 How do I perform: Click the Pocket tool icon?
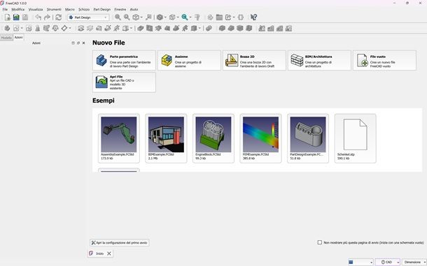click(x=140, y=28)
